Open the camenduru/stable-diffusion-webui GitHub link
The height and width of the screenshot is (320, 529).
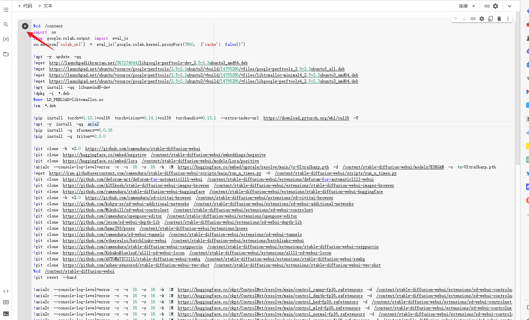pos(143,149)
